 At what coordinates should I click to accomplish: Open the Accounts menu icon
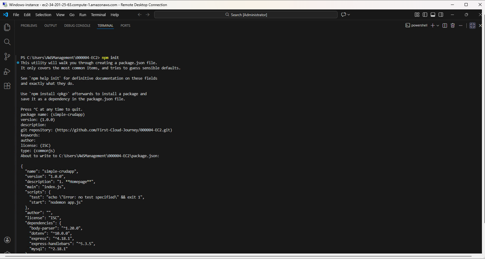(x=7, y=240)
